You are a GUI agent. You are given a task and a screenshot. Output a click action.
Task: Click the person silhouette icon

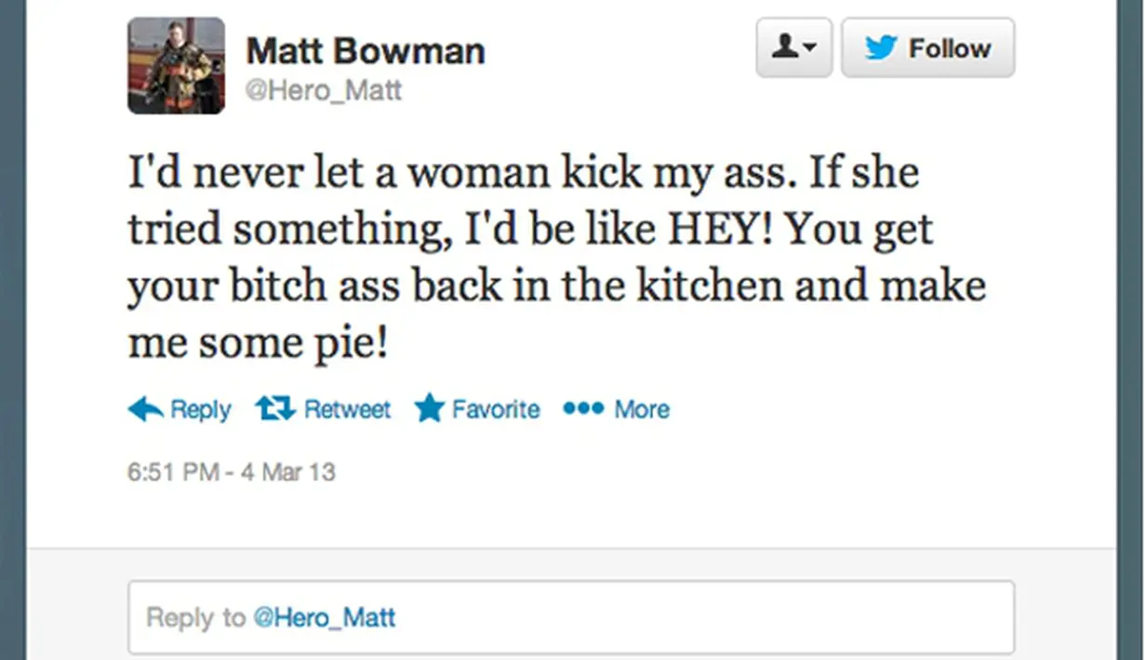[x=784, y=46]
